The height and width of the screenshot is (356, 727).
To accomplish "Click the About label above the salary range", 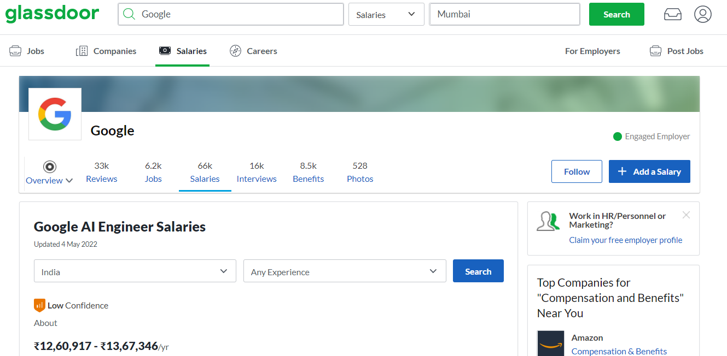I will point(45,323).
